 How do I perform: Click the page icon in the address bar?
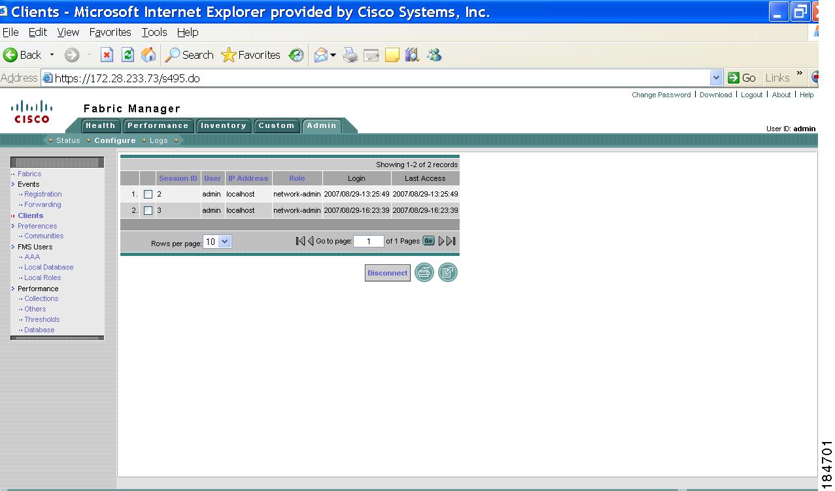(48, 78)
